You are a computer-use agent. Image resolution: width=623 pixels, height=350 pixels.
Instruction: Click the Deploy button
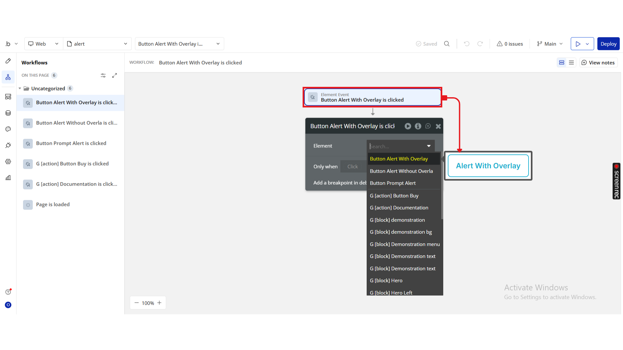(608, 44)
